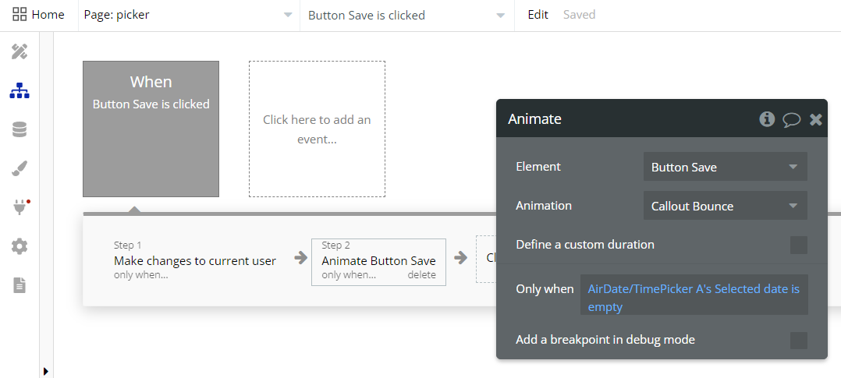Open the Data tab icon
Image resolution: width=841 pixels, height=378 pixels.
pyautogui.click(x=20, y=130)
